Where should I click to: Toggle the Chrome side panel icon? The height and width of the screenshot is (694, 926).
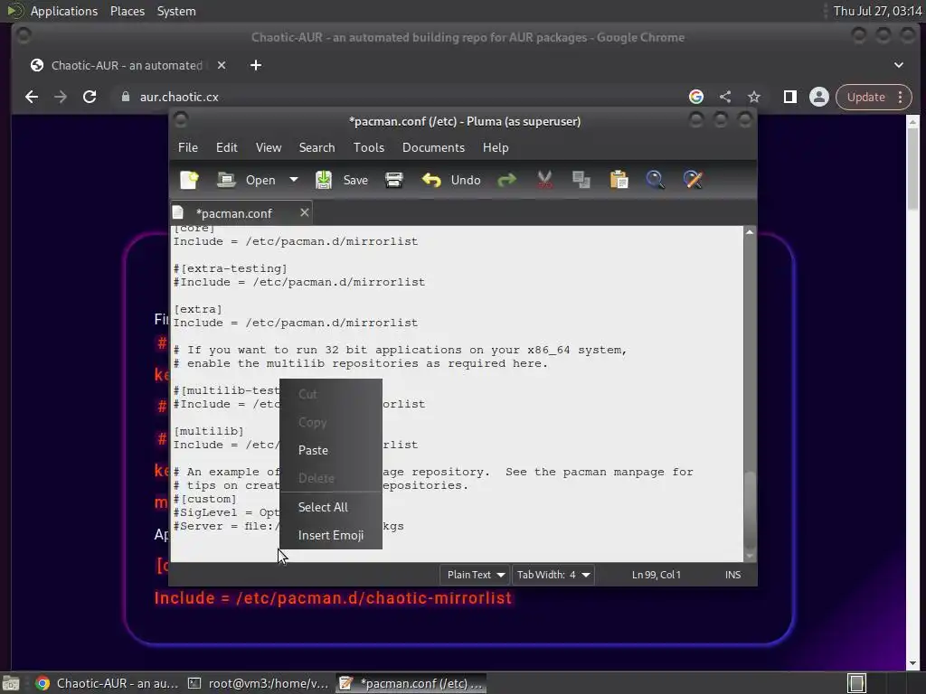(790, 97)
